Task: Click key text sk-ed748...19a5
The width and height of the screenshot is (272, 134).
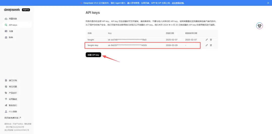Action: (x=127, y=40)
